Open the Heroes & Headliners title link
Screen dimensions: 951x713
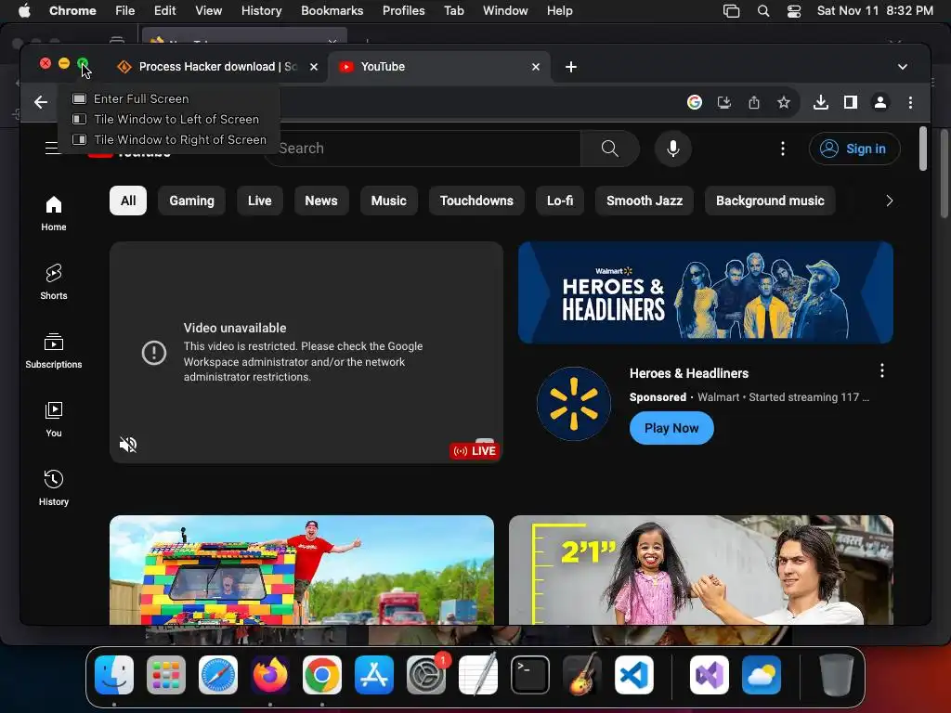pos(689,373)
